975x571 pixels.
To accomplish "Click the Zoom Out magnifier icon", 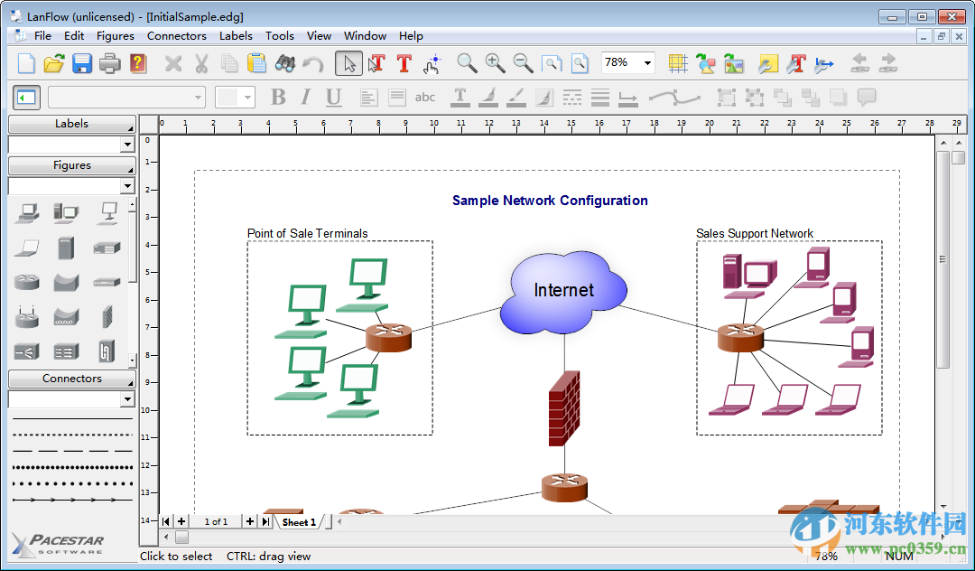I will [523, 63].
